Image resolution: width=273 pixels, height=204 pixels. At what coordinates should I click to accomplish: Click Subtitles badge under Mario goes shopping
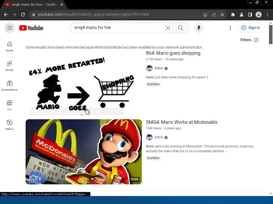point(153,84)
